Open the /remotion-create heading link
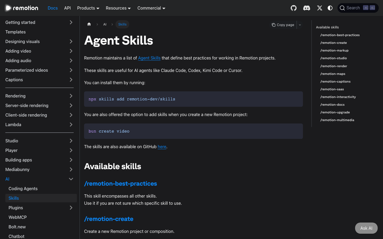Image resolution: width=383 pixels, height=239 pixels. pos(109,219)
